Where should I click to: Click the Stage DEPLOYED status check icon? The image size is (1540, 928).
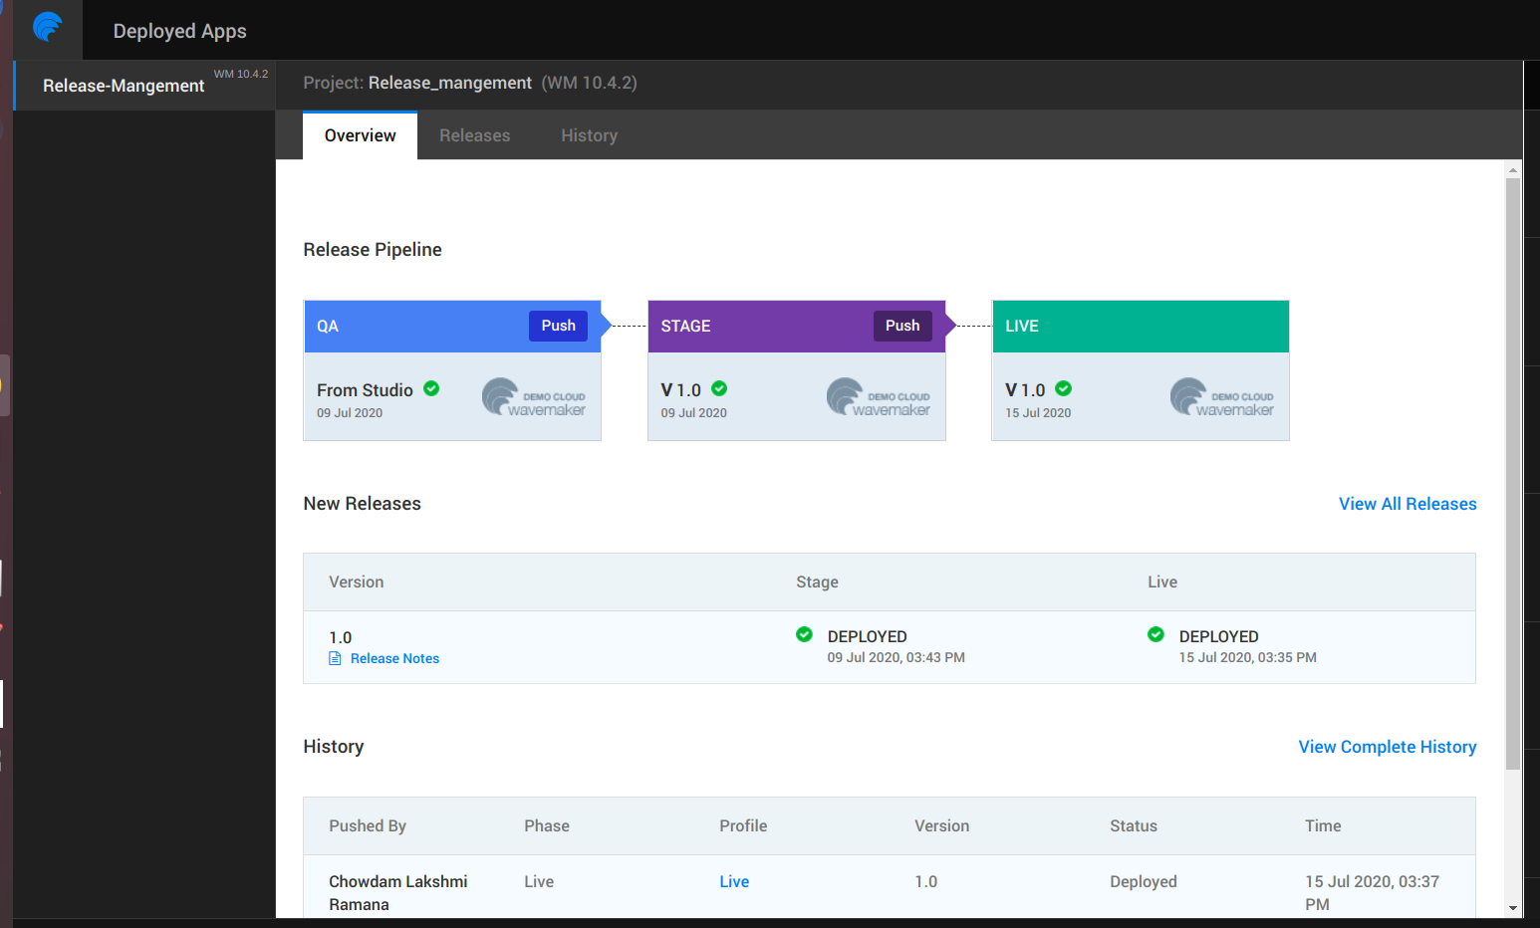pos(804,634)
